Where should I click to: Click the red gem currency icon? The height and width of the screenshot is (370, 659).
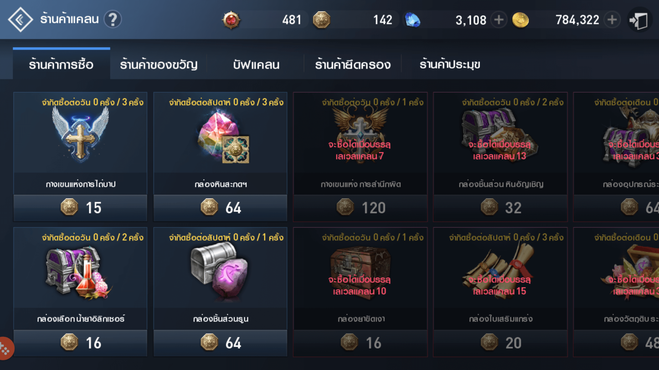[x=231, y=20]
